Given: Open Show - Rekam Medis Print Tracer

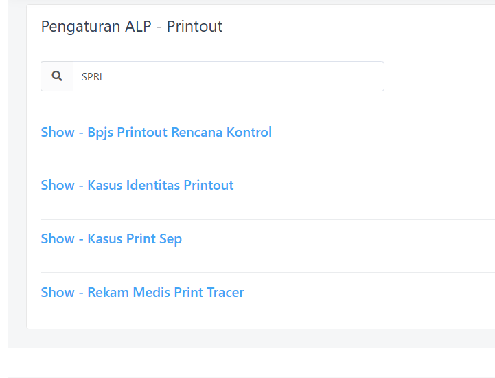Looking at the screenshot, I should pos(142,292).
